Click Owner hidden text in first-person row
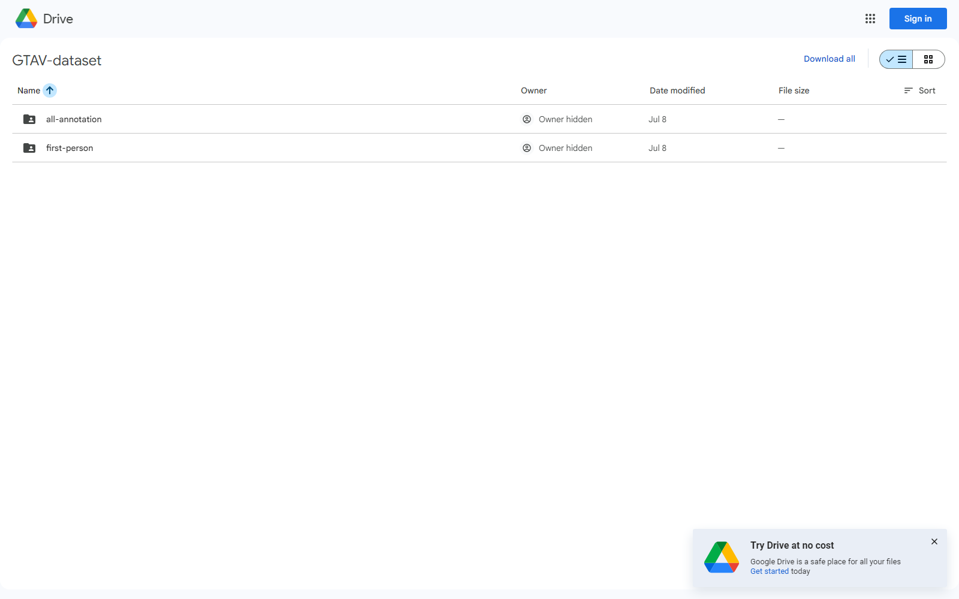This screenshot has width=959, height=599. coord(565,148)
